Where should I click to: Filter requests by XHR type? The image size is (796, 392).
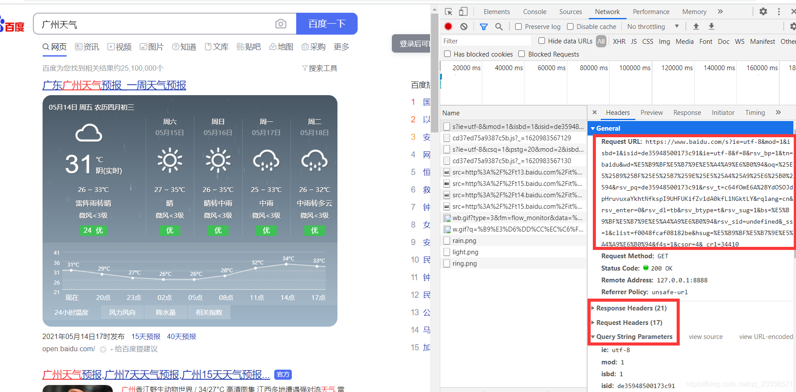click(619, 41)
